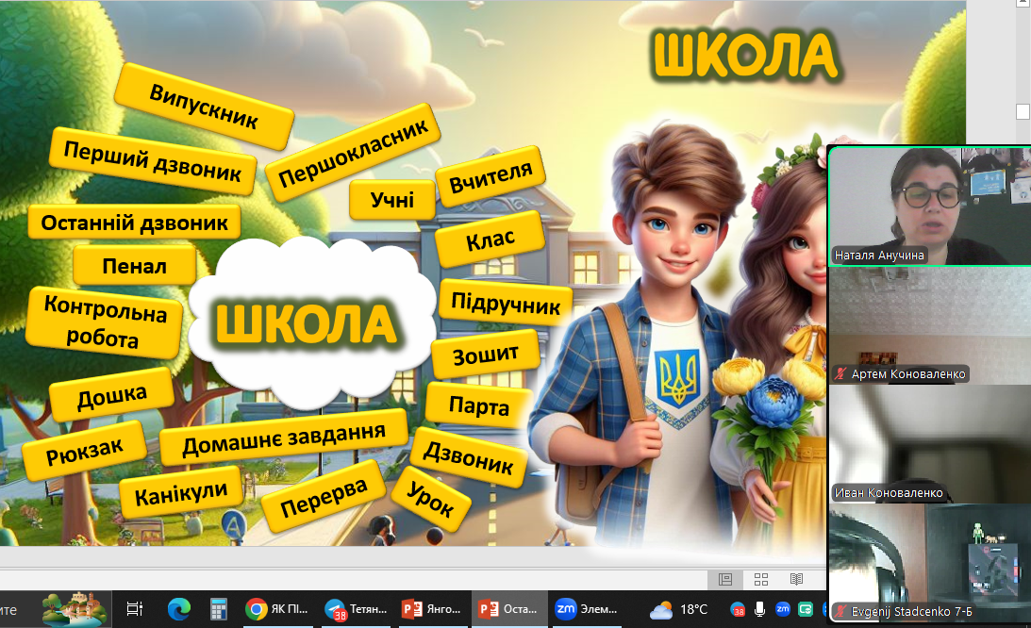
Task: Select the standalone one-word 'Дзвоник' label
Action: (468, 457)
